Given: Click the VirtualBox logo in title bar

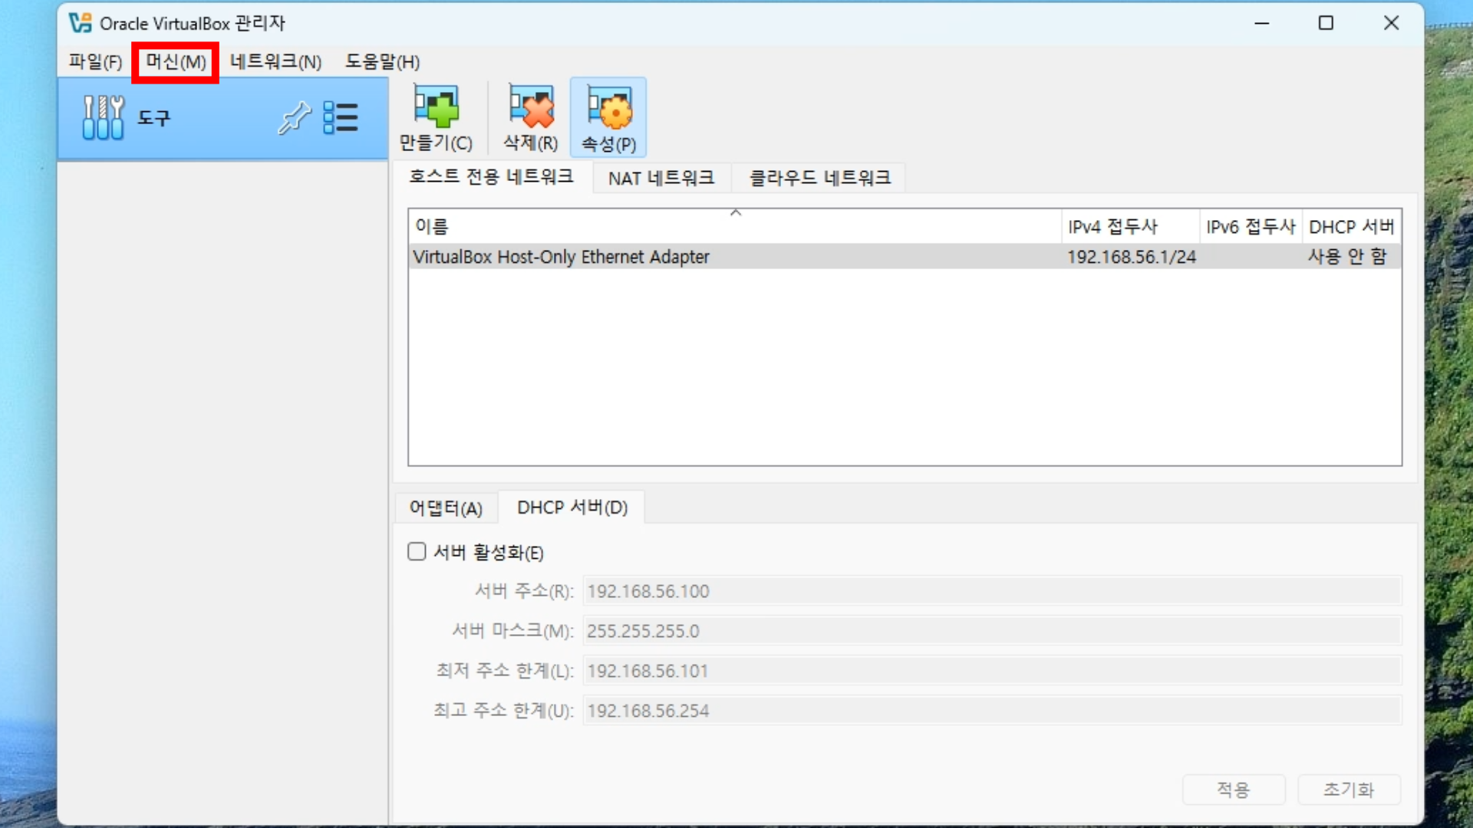Looking at the screenshot, I should [80, 23].
